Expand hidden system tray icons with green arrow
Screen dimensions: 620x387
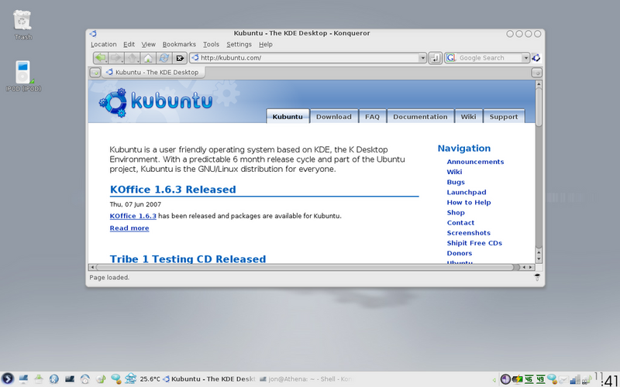(x=494, y=380)
